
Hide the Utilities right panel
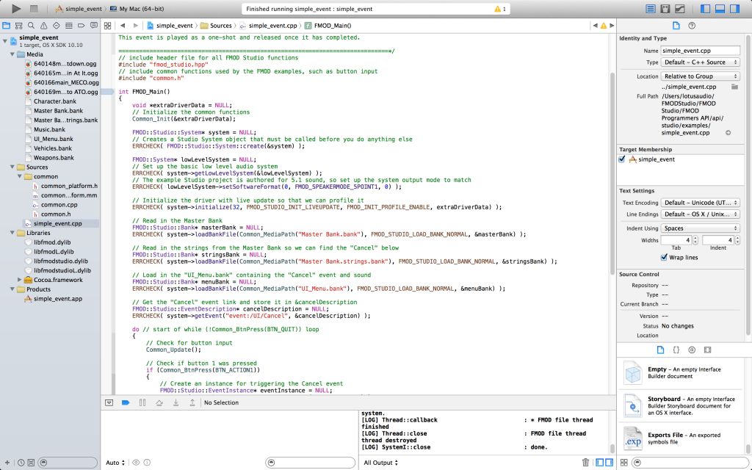736,9
